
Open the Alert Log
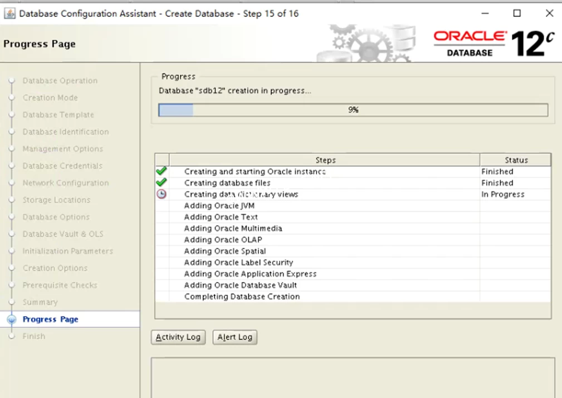tap(234, 337)
